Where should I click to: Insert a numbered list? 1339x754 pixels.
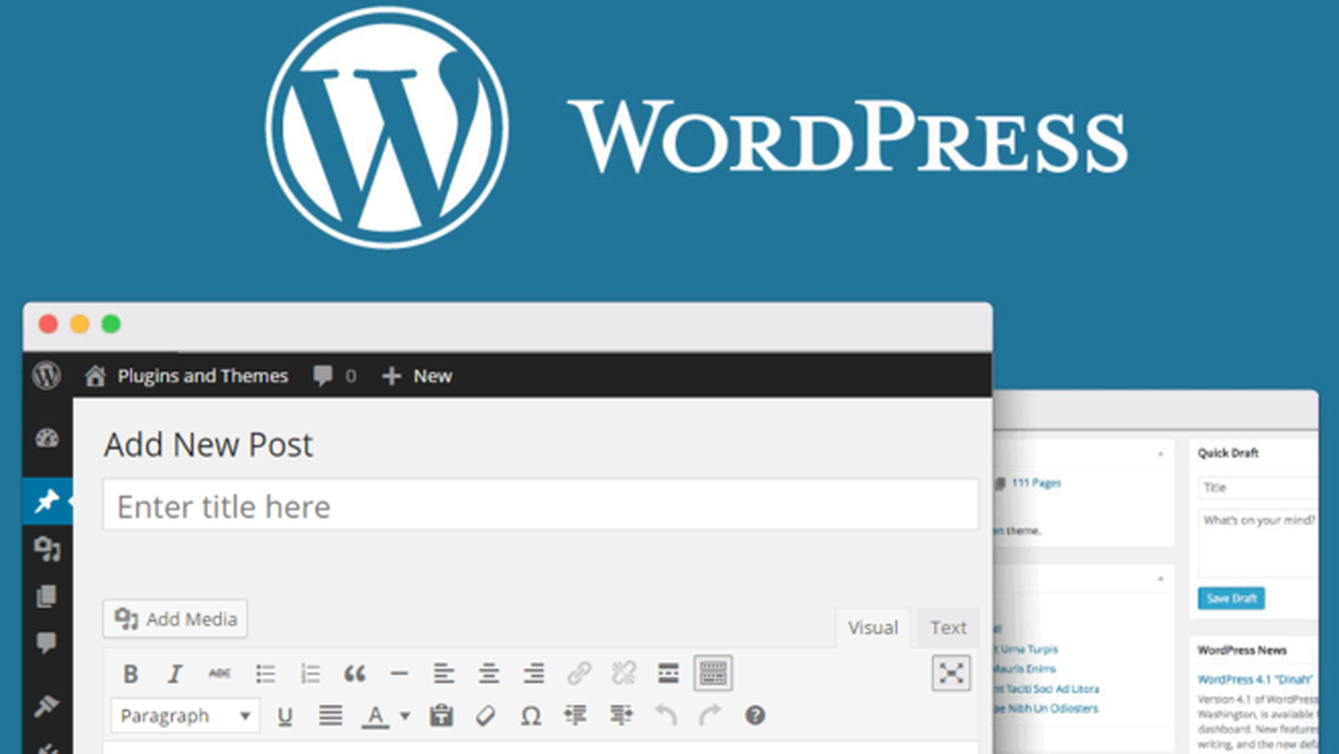coord(310,674)
